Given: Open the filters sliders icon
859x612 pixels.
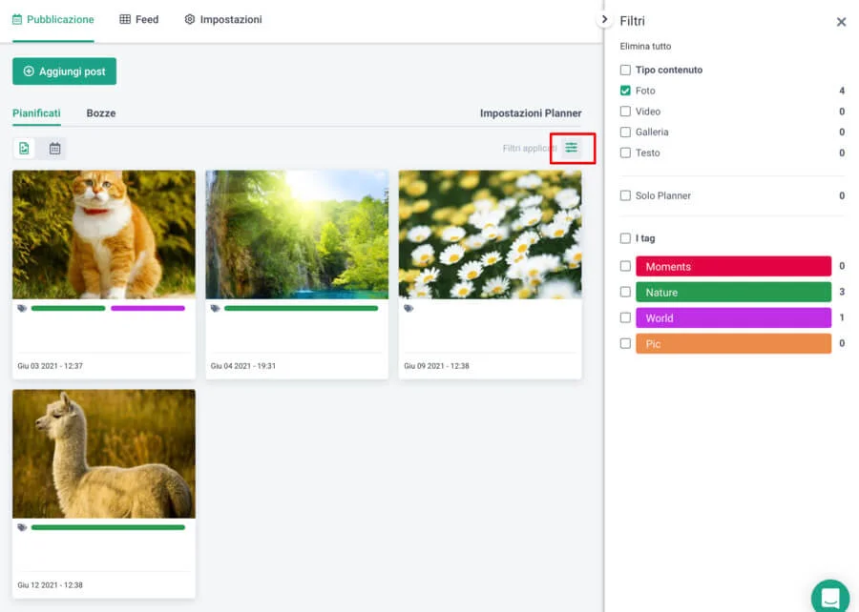Looking at the screenshot, I should point(571,148).
